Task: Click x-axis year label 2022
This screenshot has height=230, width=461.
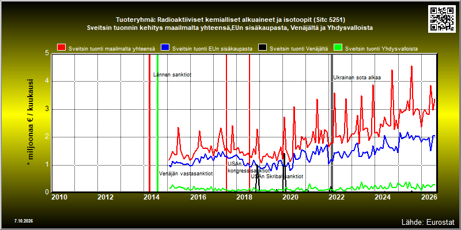Action: pyautogui.click(x=337, y=197)
